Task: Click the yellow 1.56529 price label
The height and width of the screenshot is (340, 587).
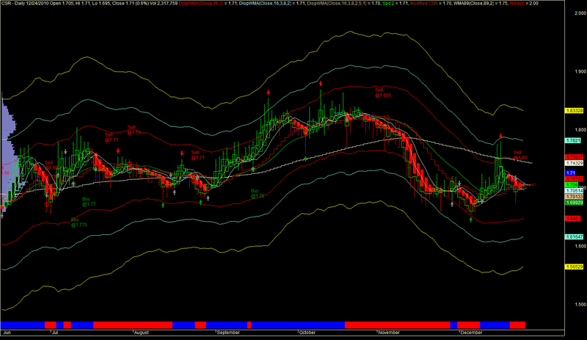Action: click(x=574, y=267)
